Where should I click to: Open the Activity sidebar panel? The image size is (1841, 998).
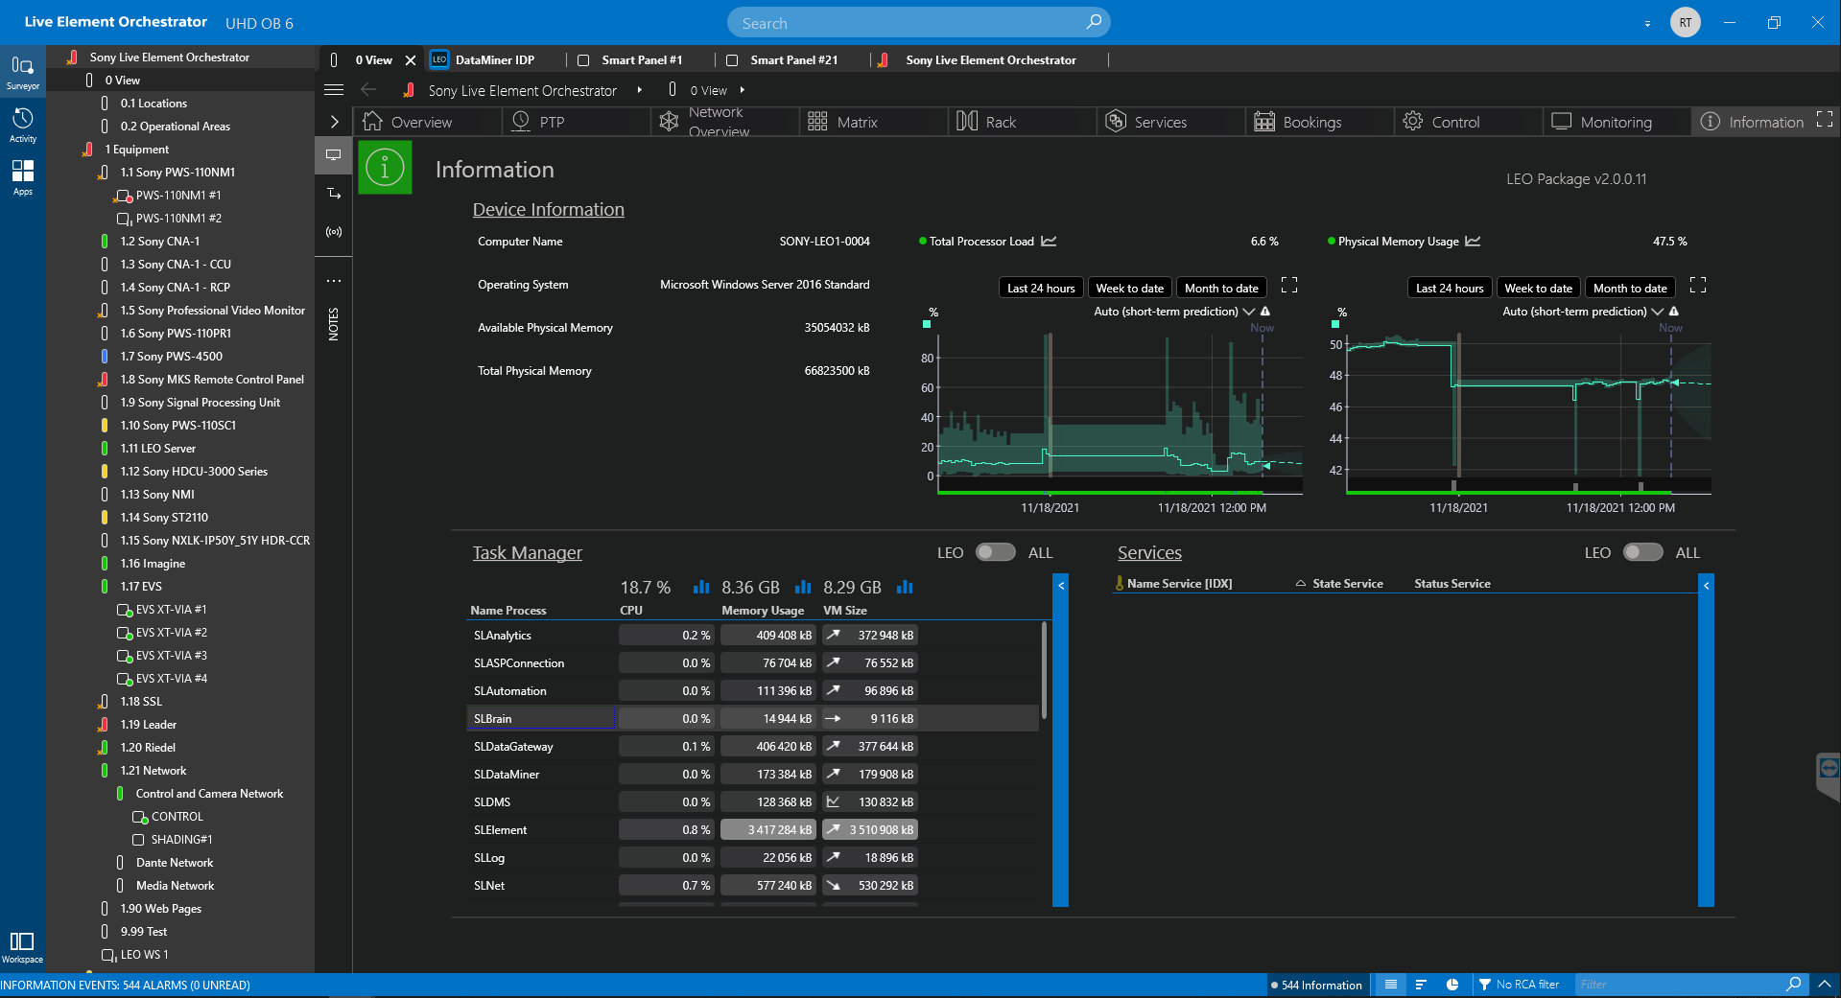pos(22,126)
